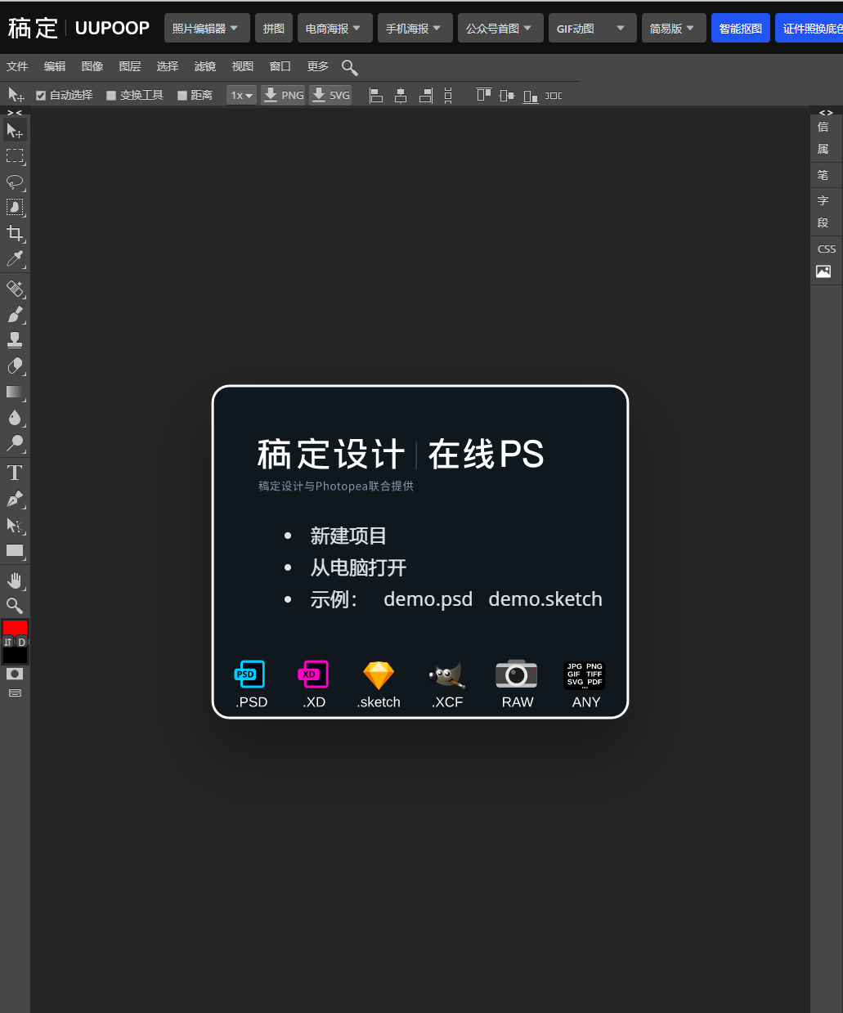Image resolution: width=843 pixels, height=1013 pixels.
Task: Export as PNG button
Action: 284,96
